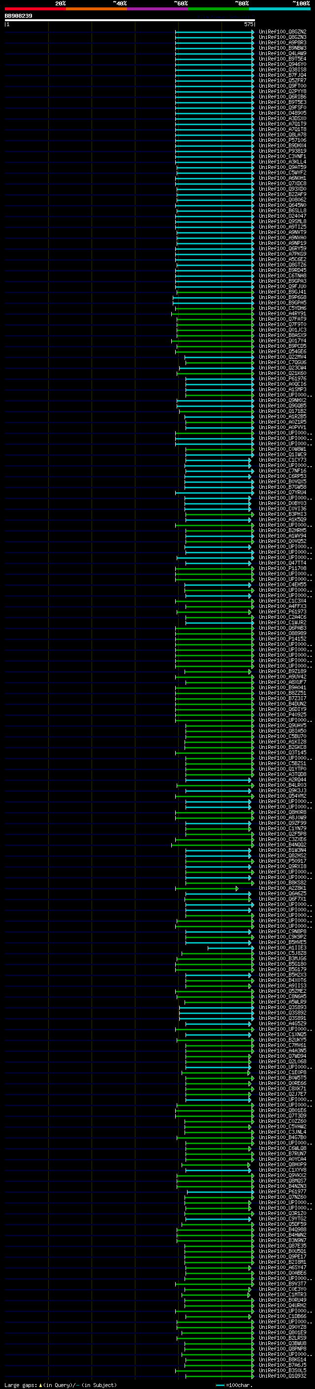Select hit label UniRef100_A0PVV1
This screenshot has width=315, height=1389.
(283, 427)
